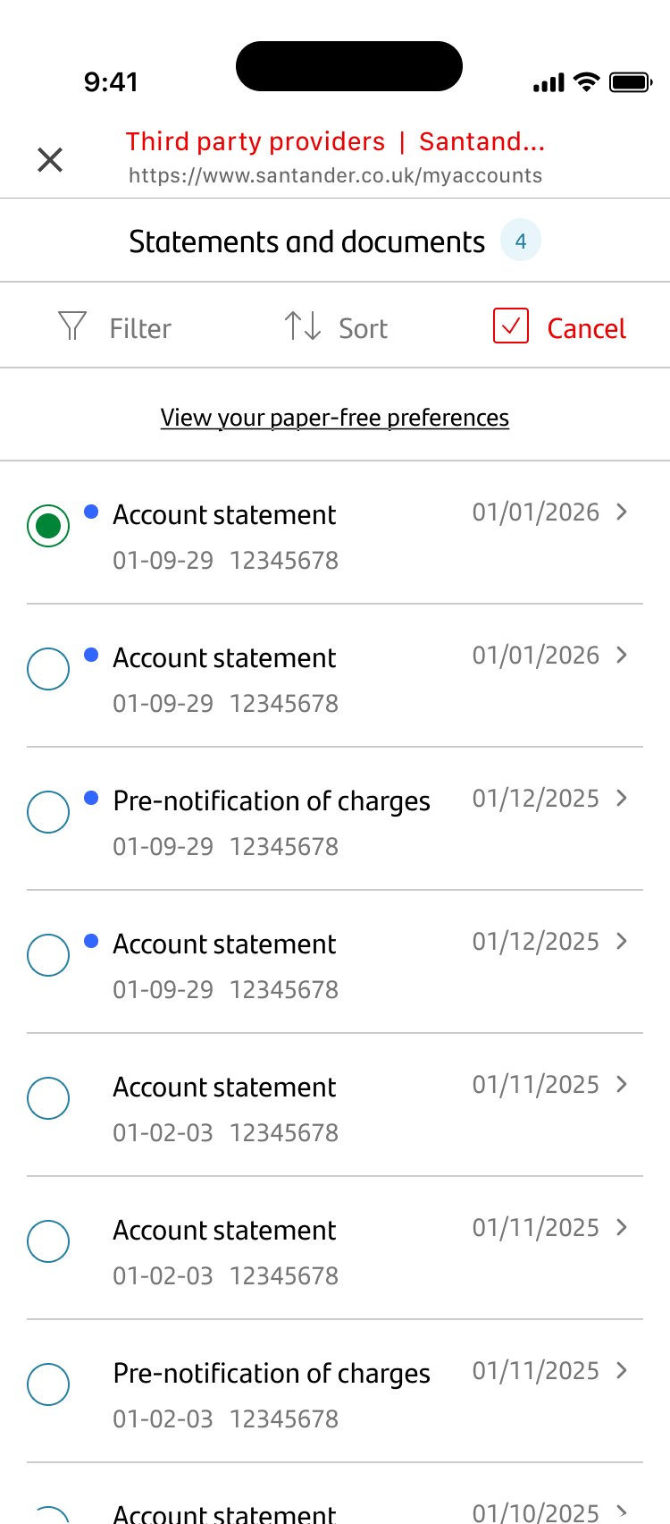Tap the up-down arrows Sort icon

coord(302,326)
